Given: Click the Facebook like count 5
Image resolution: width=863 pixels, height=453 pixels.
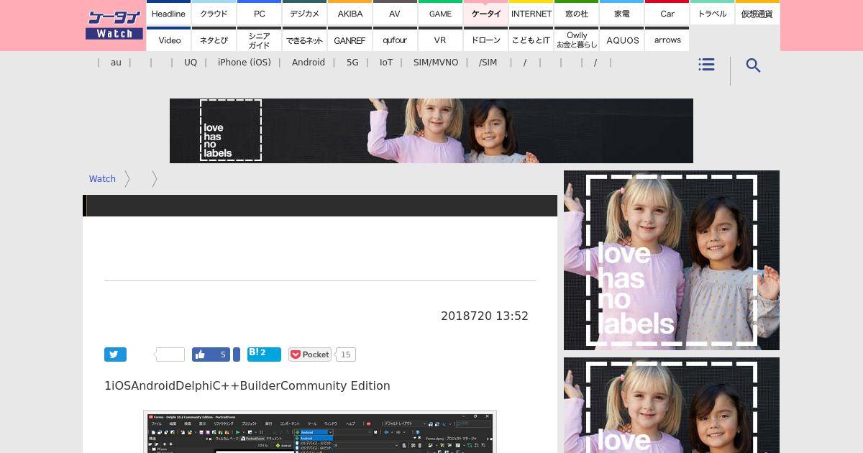Looking at the screenshot, I should point(222,354).
